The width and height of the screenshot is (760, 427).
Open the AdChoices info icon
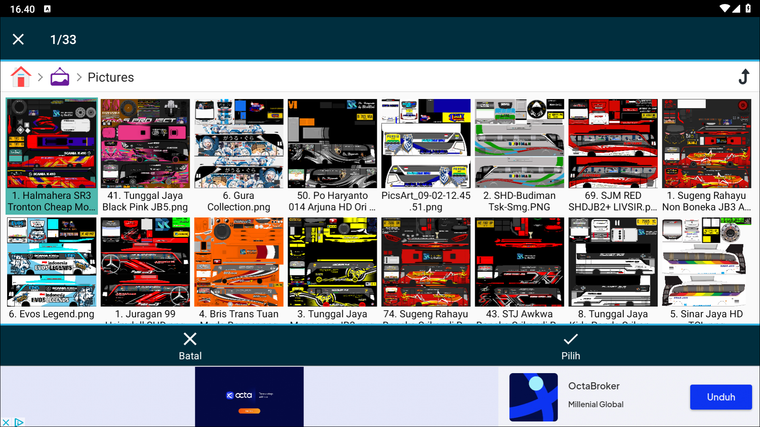pos(19,422)
